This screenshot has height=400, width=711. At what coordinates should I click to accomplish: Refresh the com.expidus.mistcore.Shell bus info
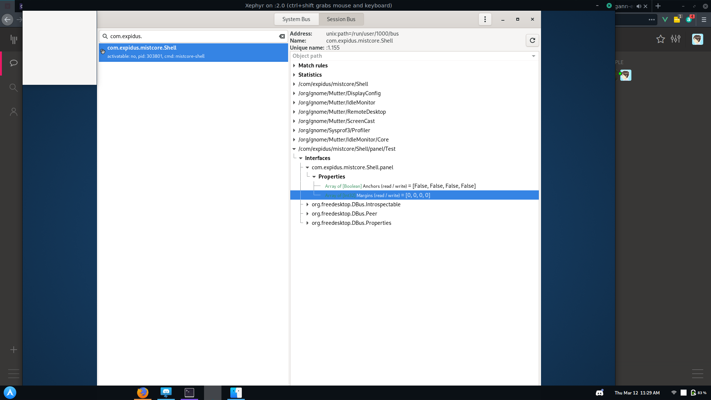coord(532,40)
